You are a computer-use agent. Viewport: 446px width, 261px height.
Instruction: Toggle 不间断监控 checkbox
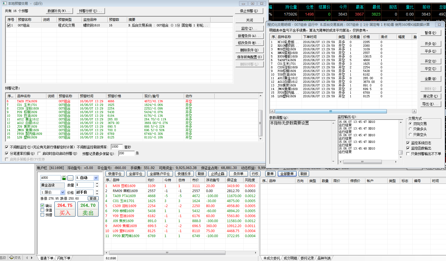[7, 147]
